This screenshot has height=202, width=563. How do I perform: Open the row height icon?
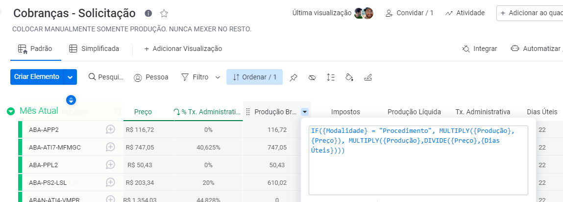pyautogui.click(x=330, y=77)
